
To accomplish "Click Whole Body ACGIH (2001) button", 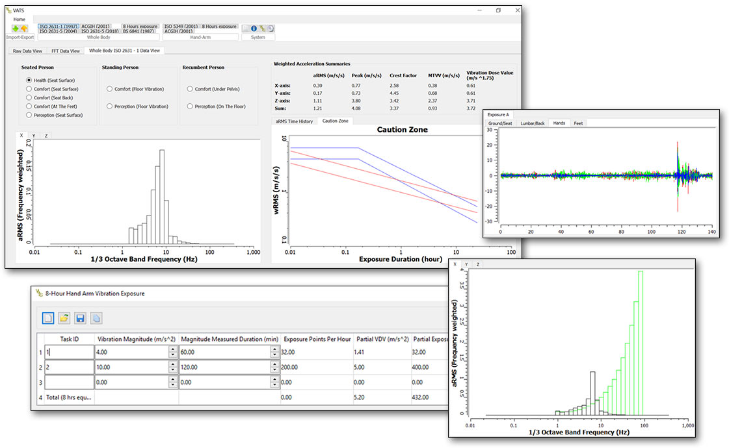I will (96, 27).
